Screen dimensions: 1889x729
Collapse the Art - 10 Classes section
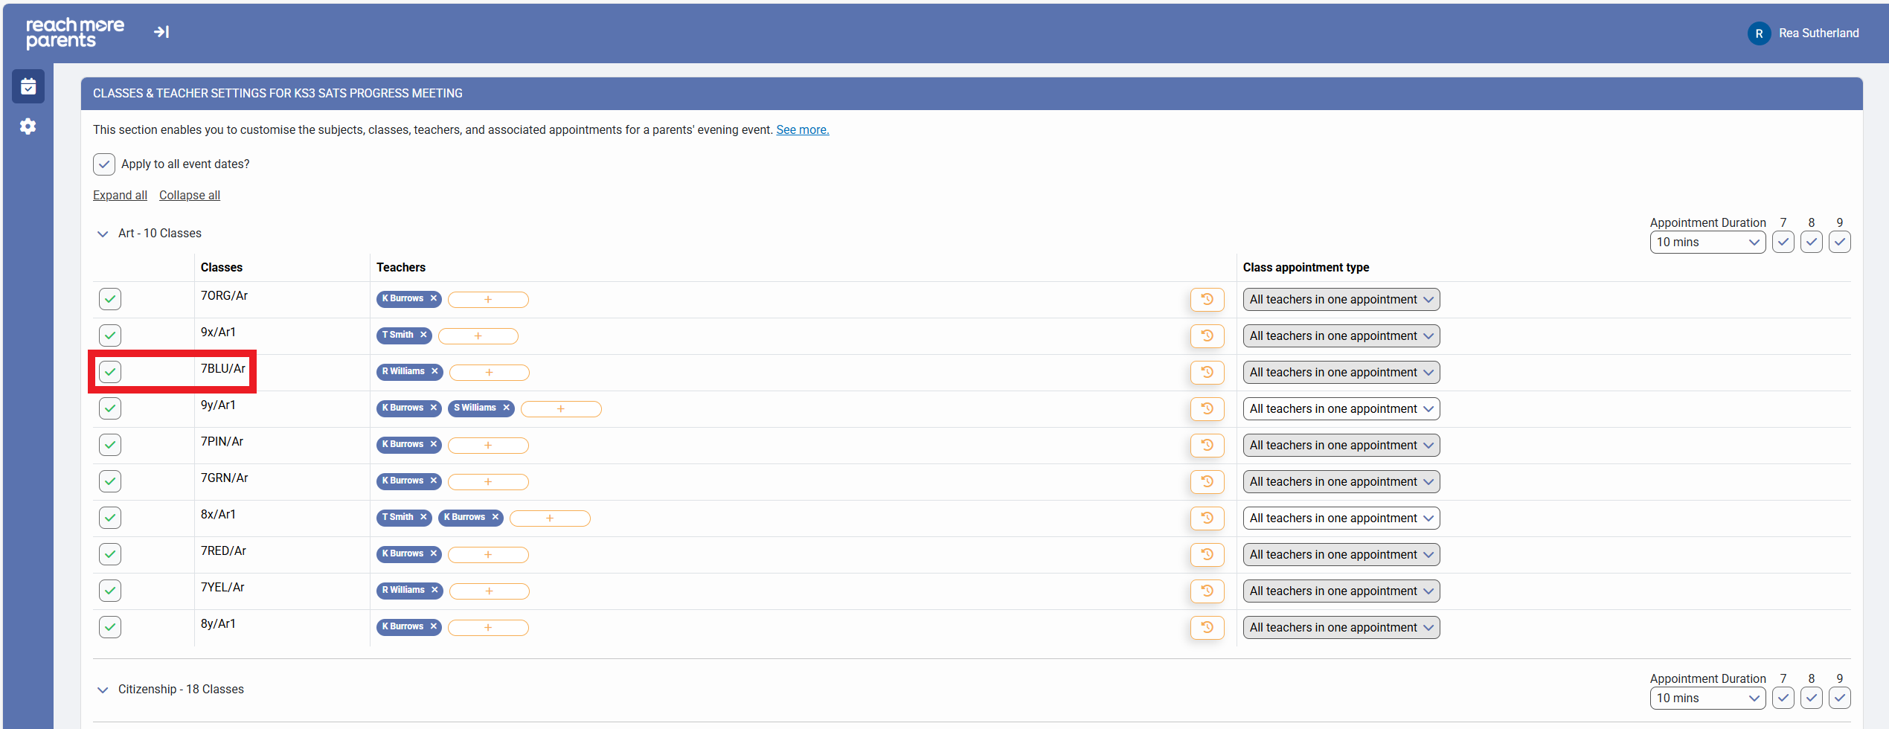point(103,234)
